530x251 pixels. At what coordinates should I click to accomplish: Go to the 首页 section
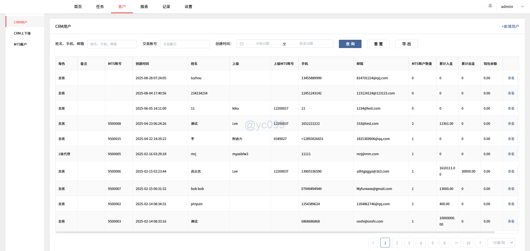[78, 6]
